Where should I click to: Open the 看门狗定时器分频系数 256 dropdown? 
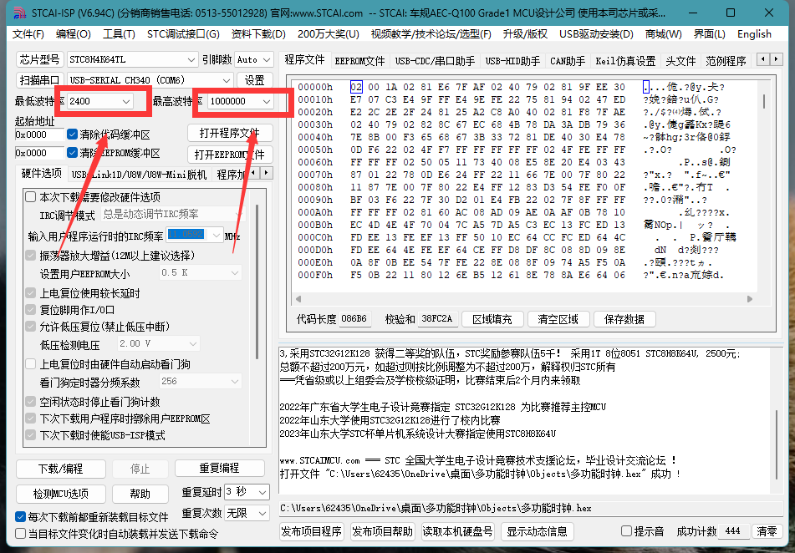tap(201, 381)
